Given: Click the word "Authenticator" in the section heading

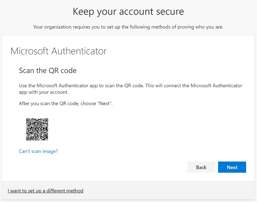Looking at the screenshot, I should 79,51.
